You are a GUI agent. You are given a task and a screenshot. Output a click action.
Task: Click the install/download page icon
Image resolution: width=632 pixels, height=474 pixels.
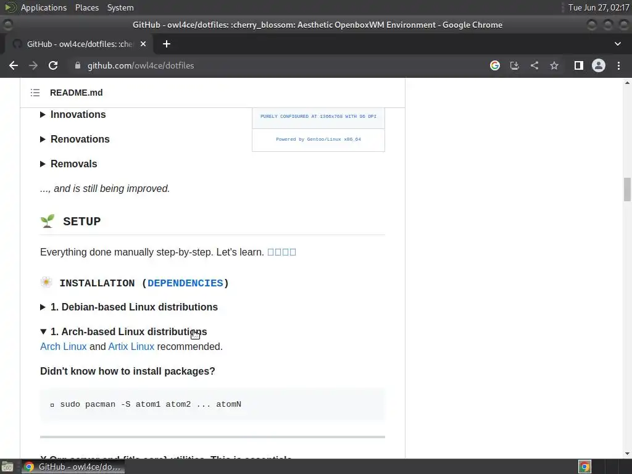pyautogui.click(x=515, y=65)
